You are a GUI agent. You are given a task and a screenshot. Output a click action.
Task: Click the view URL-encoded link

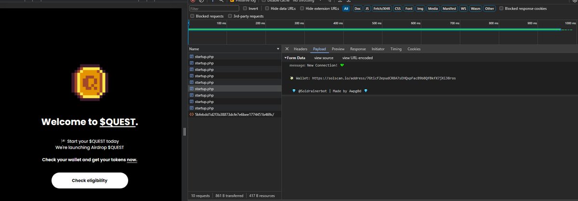tap(357, 58)
